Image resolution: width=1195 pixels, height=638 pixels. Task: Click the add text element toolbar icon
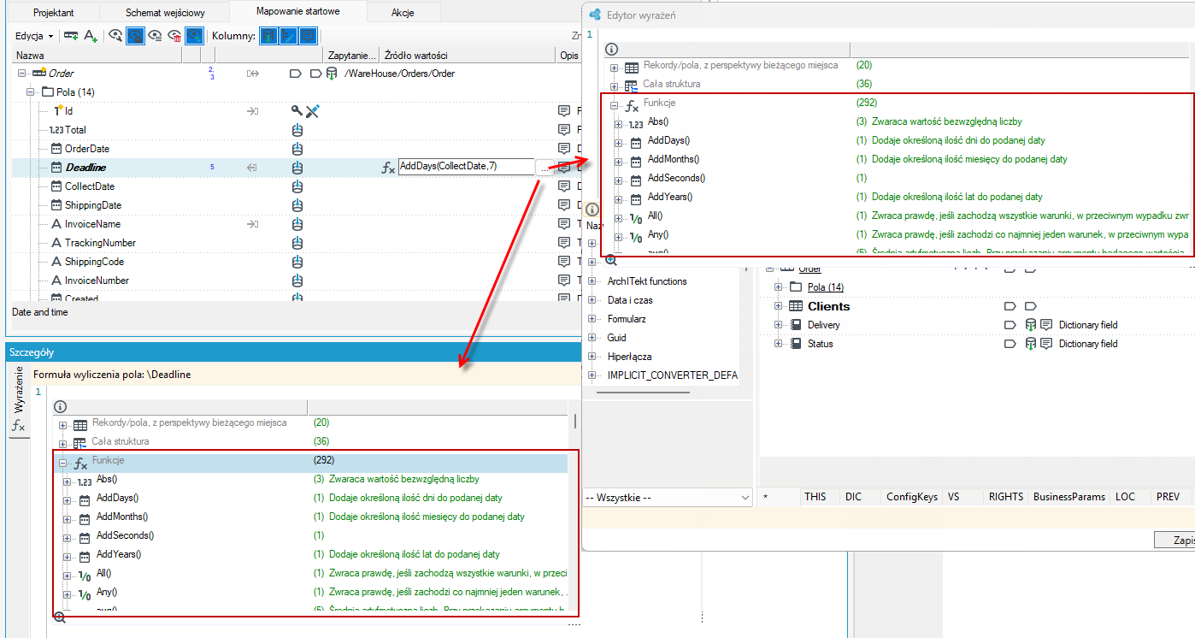click(x=91, y=36)
